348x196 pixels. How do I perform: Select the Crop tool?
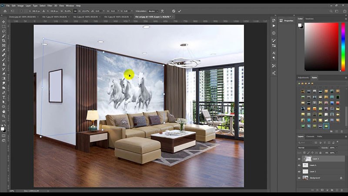[x=3, y=41]
